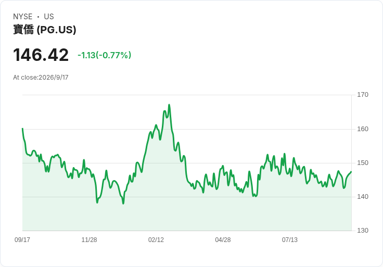Screen dimensions: 383x267
Task: Click the 170 y-axis price label
Action: (363, 95)
